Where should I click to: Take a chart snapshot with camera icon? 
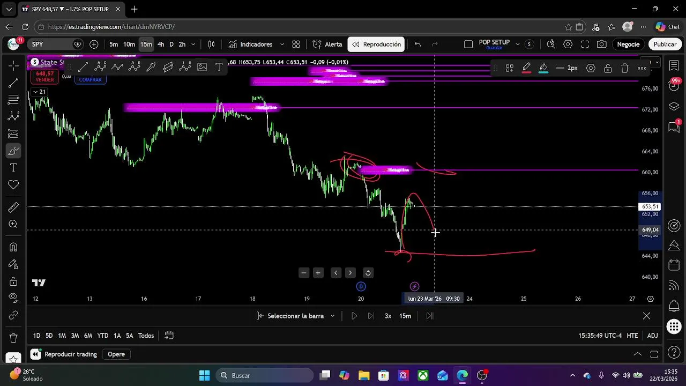(x=602, y=44)
